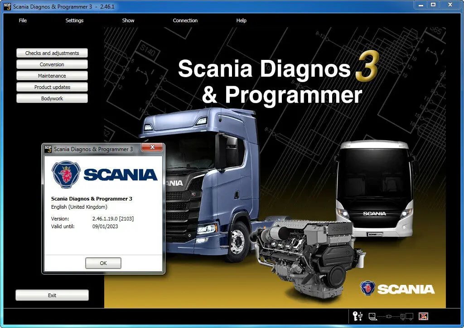Image resolution: width=464 pixels, height=328 pixels.
Task: Click the red crossed-out status icon
Action: (x=424, y=316)
